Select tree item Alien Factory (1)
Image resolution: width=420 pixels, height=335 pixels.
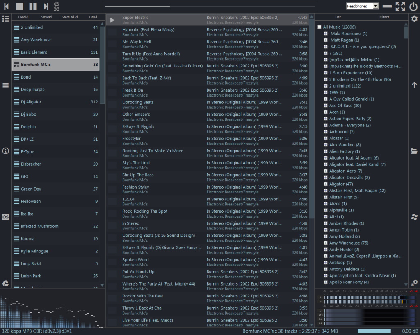[x=345, y=151]
